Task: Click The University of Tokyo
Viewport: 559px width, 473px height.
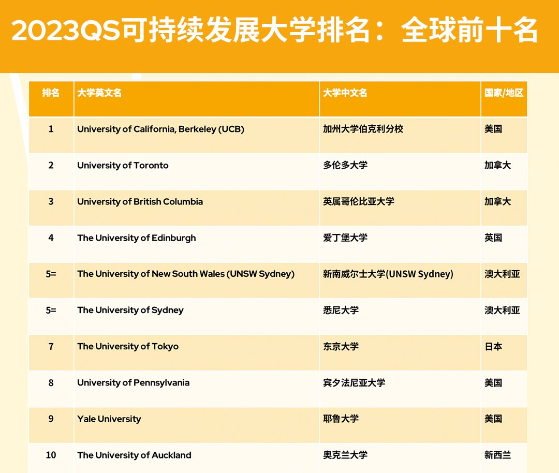Action: (127, 346)
